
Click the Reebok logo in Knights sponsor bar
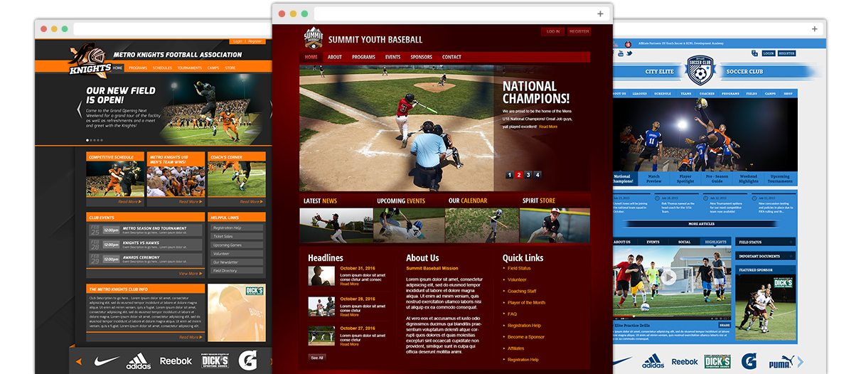pyautogui.click(x=176, y=361)
